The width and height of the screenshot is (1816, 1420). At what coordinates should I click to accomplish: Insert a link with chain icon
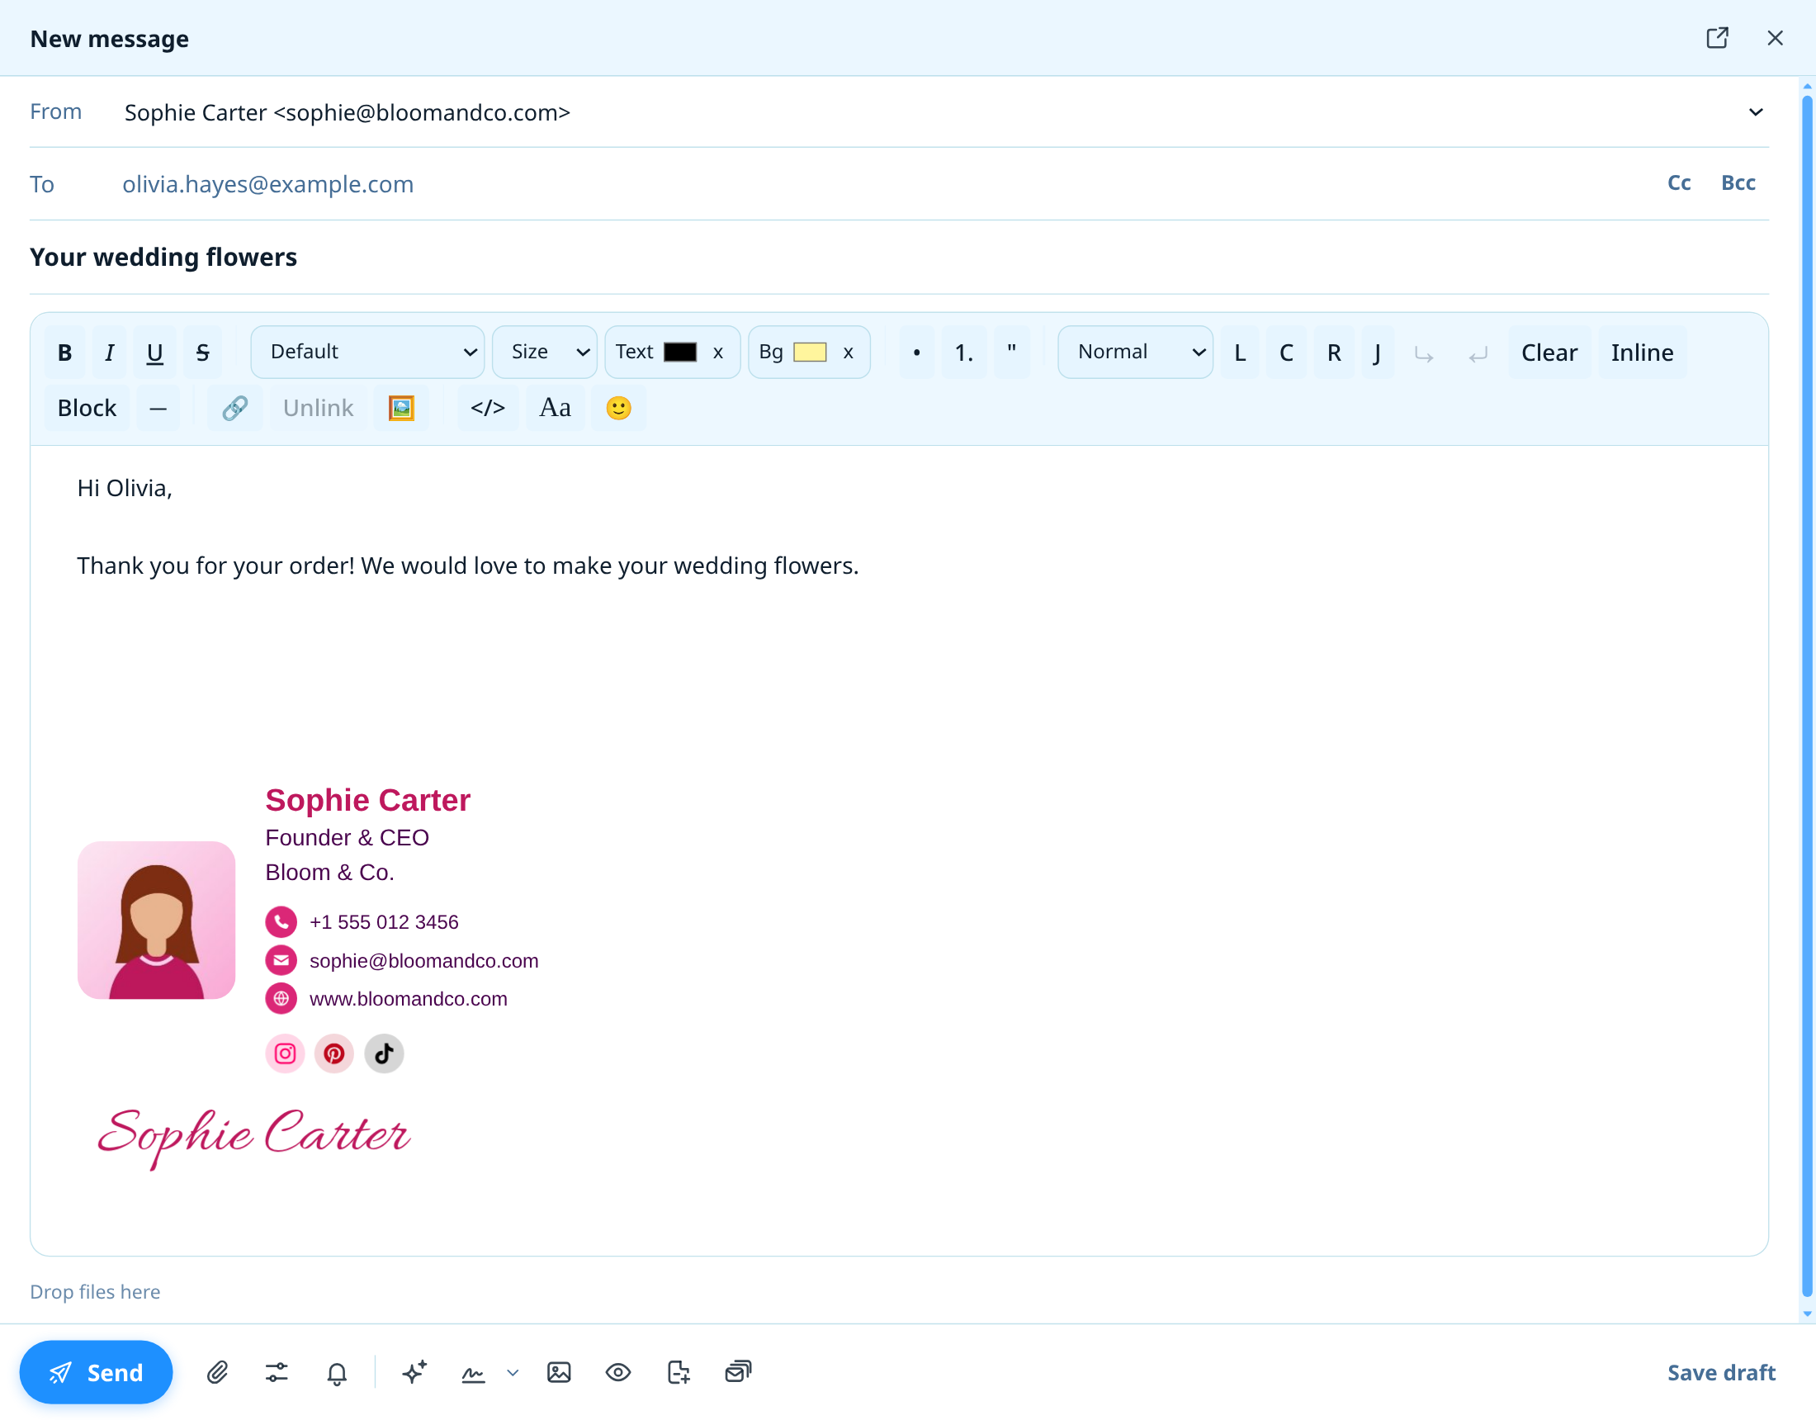point(234,408)
